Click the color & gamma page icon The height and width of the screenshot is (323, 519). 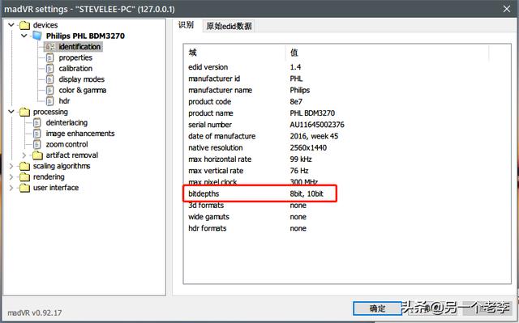(x=49, y=90)
